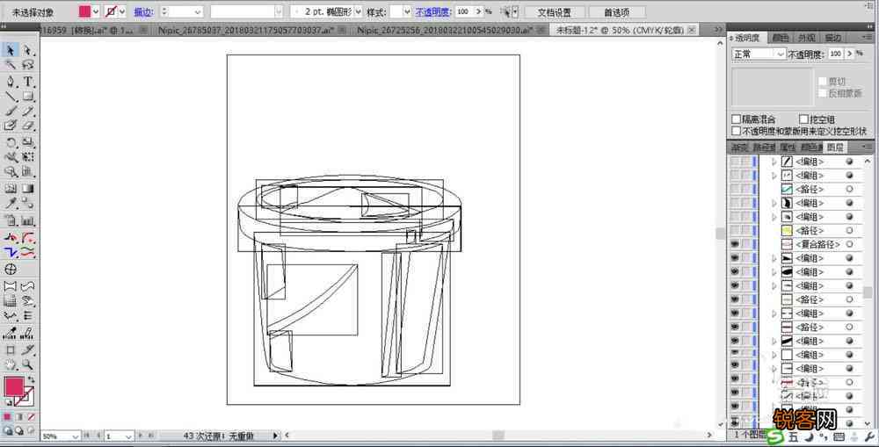Select the Rotate tool

[10, 143]
